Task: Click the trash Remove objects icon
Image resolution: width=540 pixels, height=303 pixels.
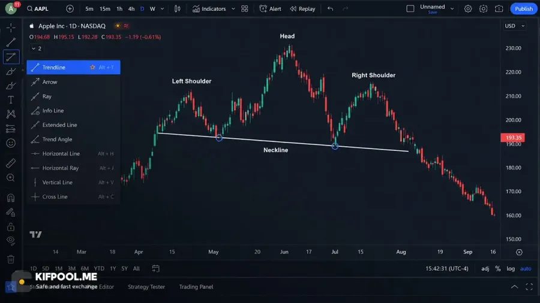Action: coord(11,259)
